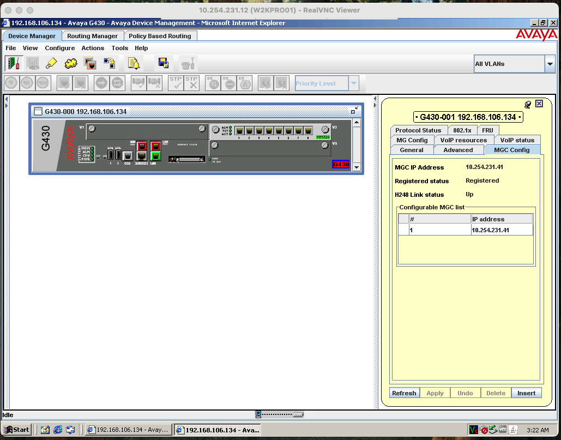Open the FRU tab
The height and width of the screenshot is (440, 561).
click(487, 130)
